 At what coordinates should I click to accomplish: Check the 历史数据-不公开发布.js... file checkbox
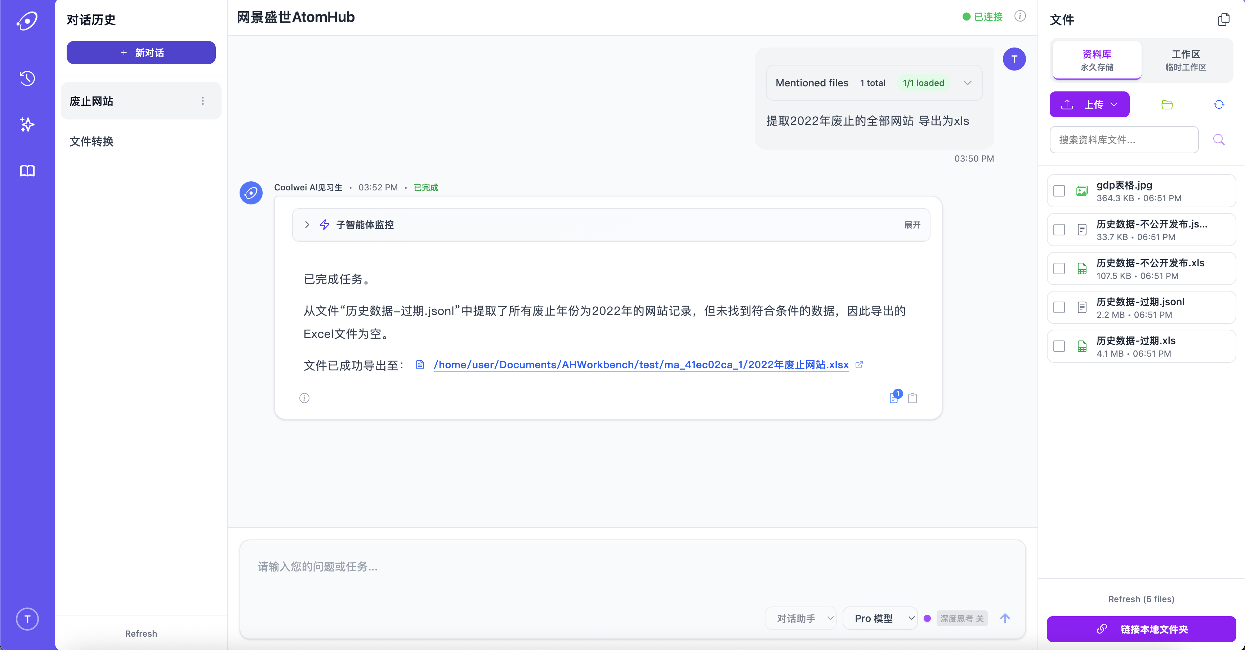tap(1059, 230)
